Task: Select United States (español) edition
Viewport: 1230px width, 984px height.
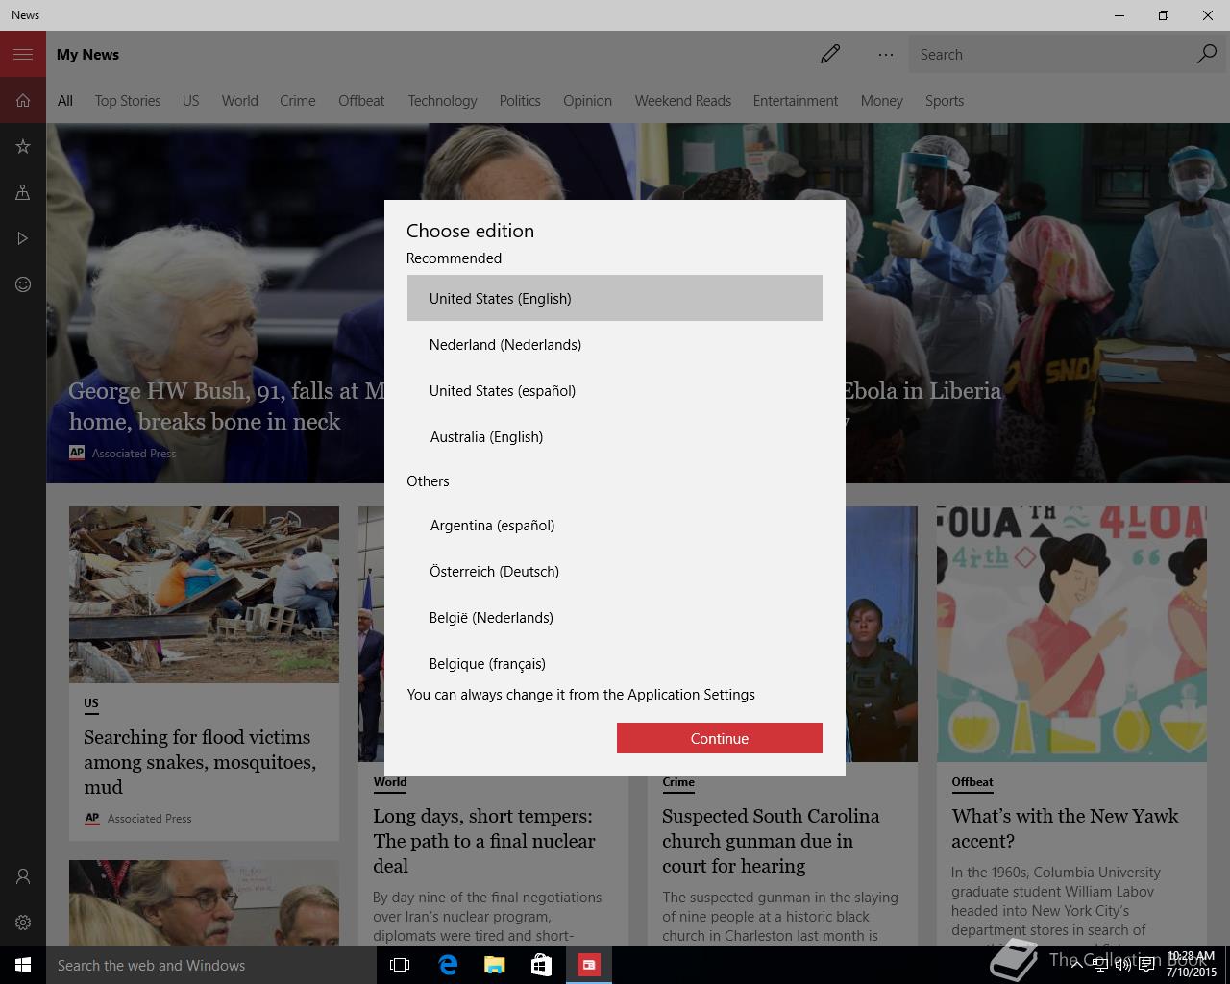Action: click(x=615, y=390)
